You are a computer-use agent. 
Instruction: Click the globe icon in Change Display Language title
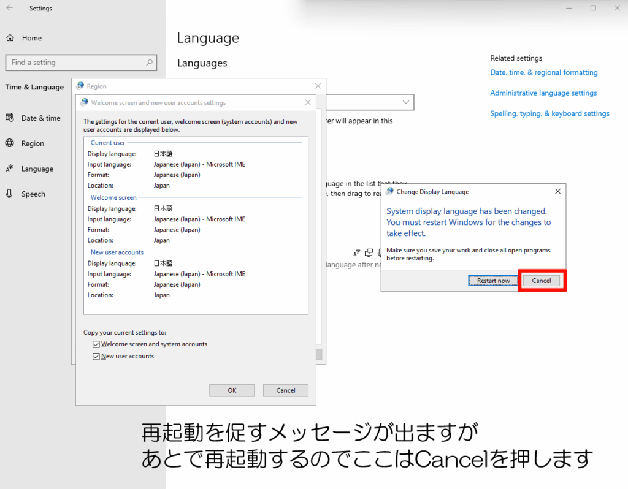coord(390,192)
